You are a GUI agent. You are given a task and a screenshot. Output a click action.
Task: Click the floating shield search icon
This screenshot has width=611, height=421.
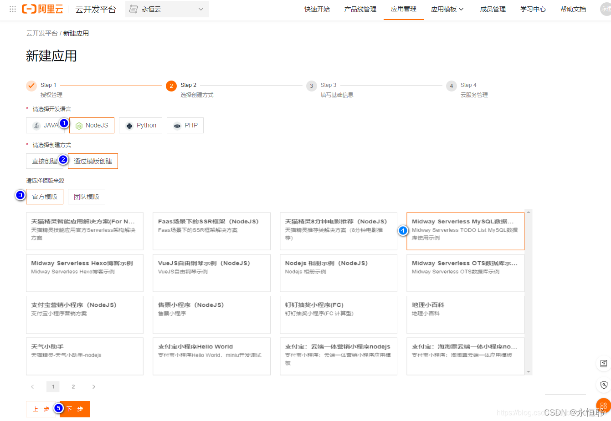point(604,385)
